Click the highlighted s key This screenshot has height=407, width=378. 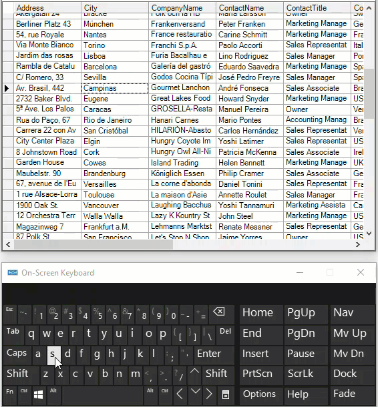[54, 355]
